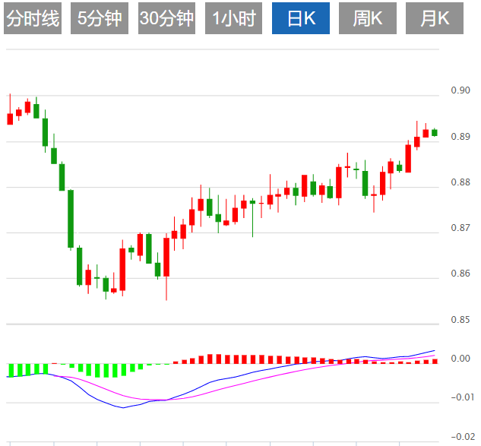This screenshot has height=446, width=481.
Task: Select the active 日K tab
Action: point(301,18)
